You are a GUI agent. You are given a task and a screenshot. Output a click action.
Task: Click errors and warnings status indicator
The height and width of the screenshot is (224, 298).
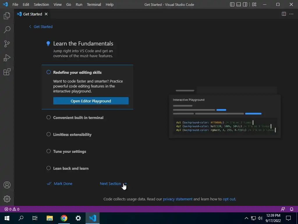[x=12, y=209]
